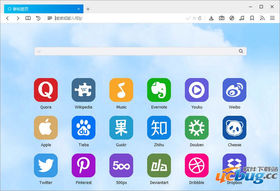Open browsing history clock icon

coord(38,18)
